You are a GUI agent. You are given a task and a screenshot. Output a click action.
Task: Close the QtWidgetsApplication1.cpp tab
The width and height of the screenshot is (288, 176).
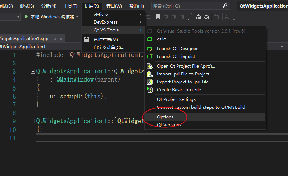(61, 39)
